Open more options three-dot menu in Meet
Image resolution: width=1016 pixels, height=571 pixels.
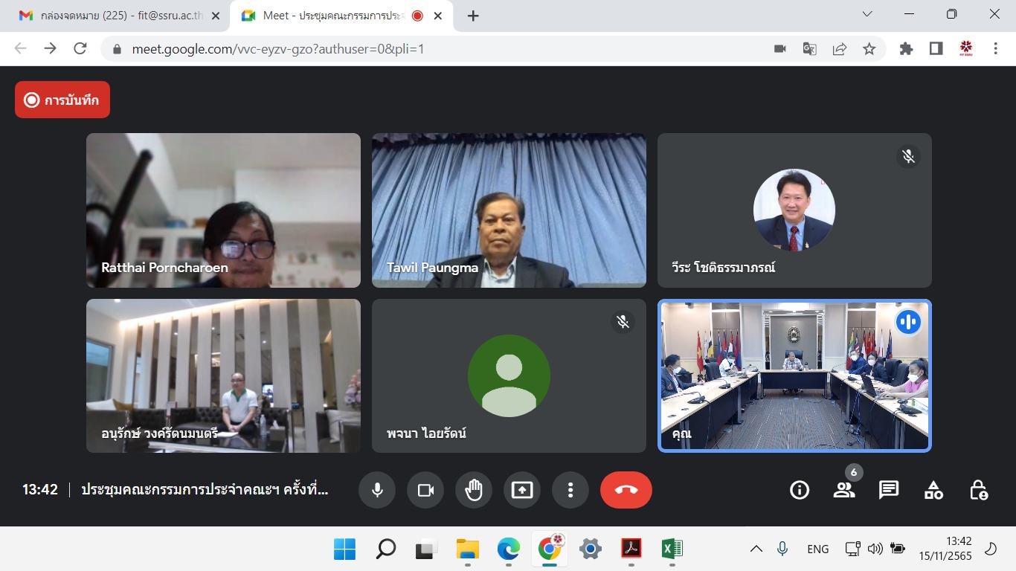tap(570, 490)
